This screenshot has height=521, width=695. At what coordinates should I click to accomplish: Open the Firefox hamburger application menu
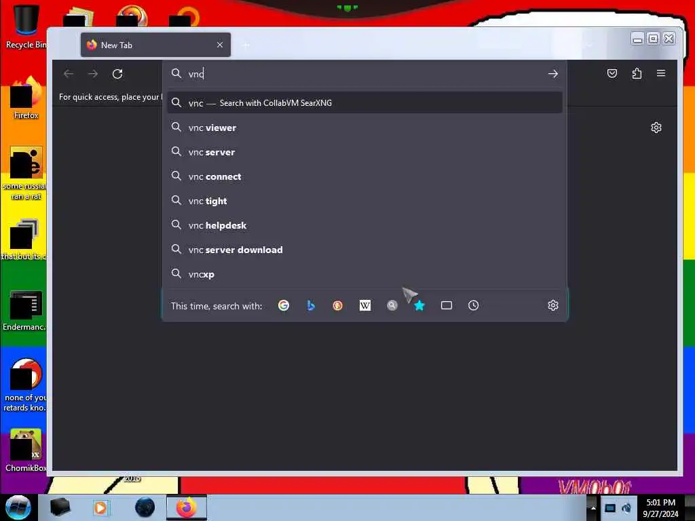point(661,73)
